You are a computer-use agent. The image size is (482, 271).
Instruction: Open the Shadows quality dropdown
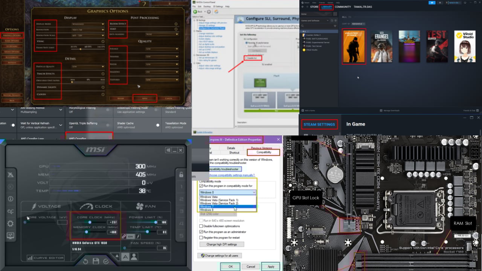pos(162,72)
